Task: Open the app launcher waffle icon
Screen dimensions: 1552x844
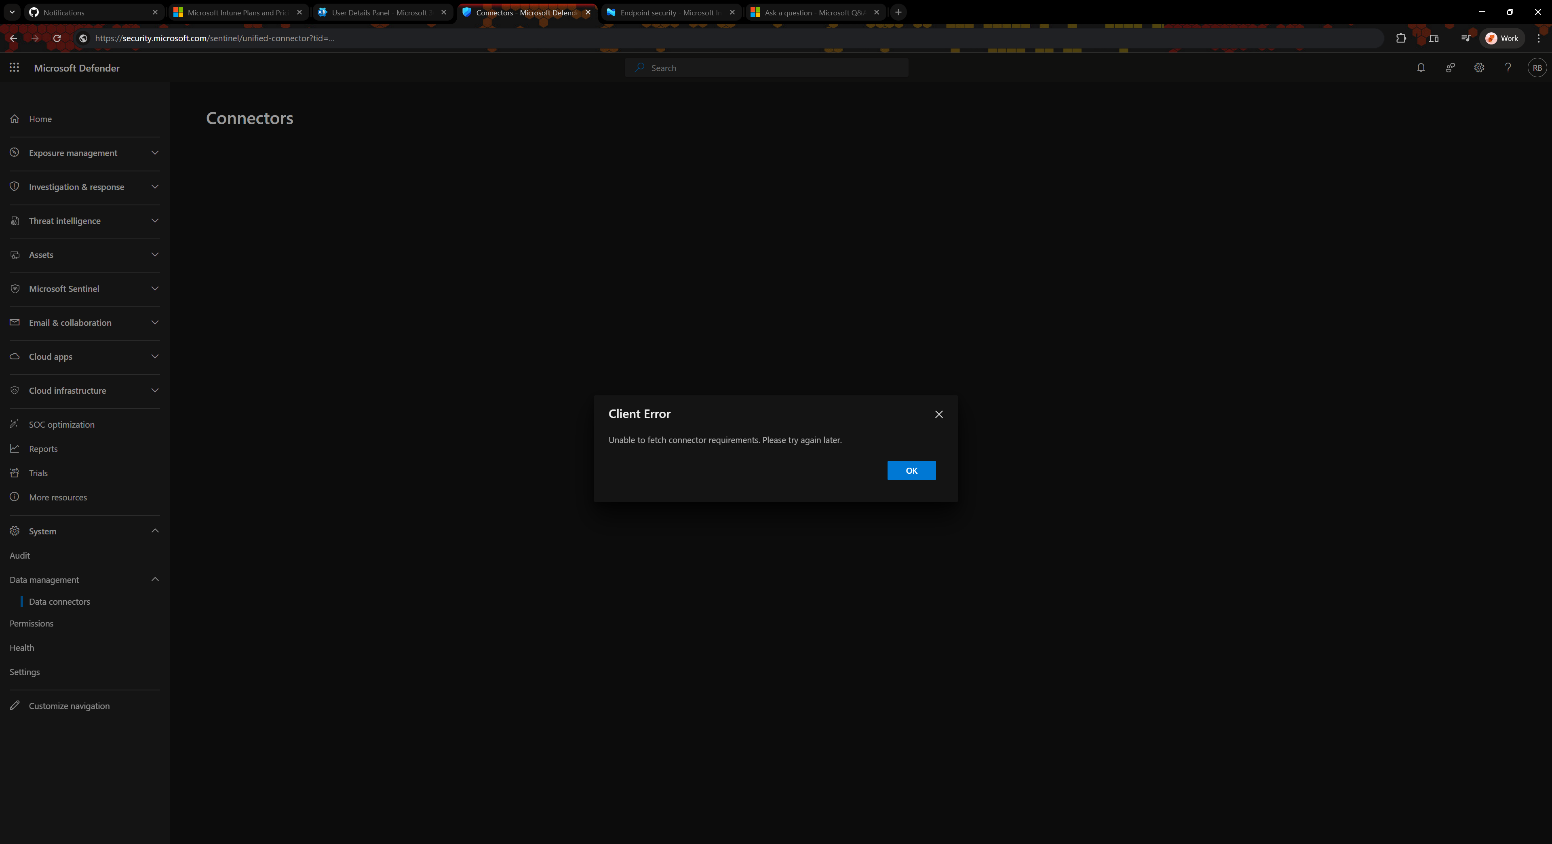Action: click(15, 68)
